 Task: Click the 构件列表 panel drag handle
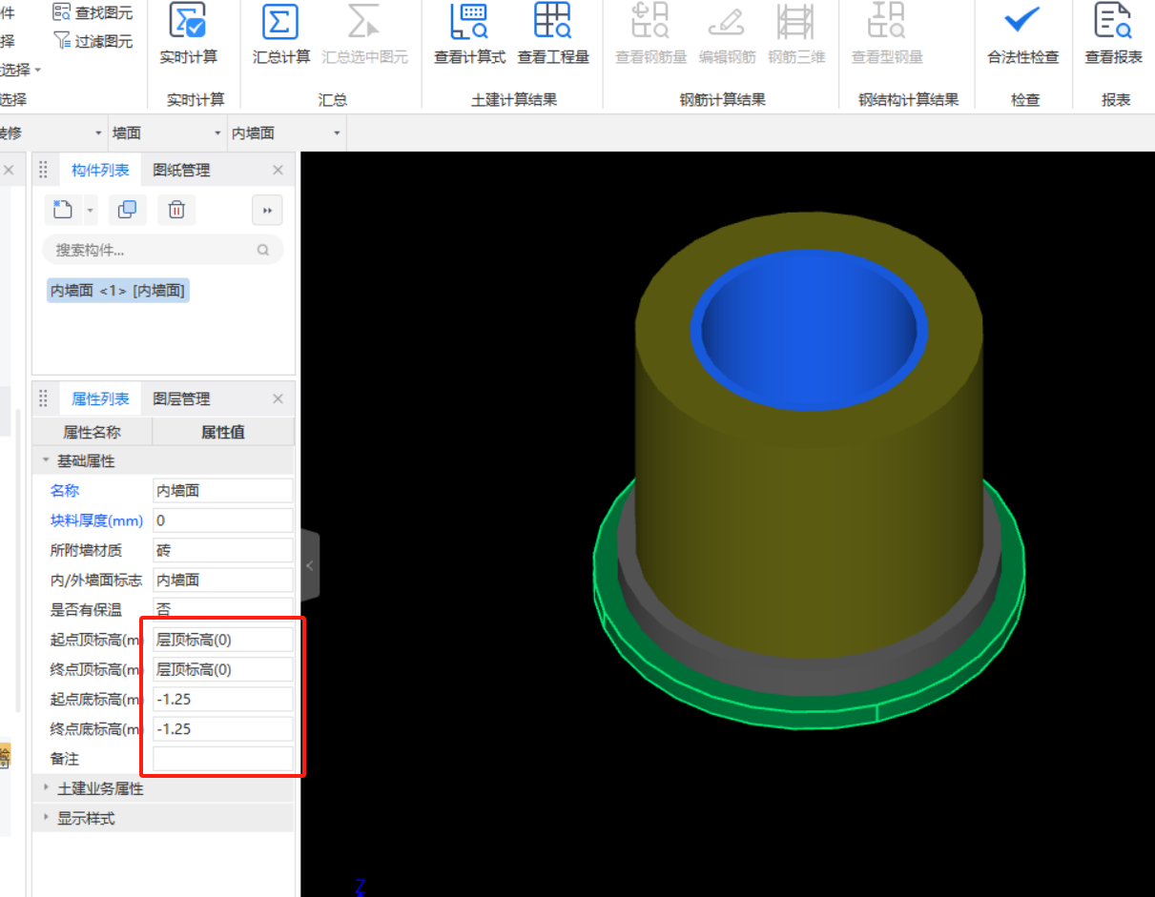[x=43, y=170]
